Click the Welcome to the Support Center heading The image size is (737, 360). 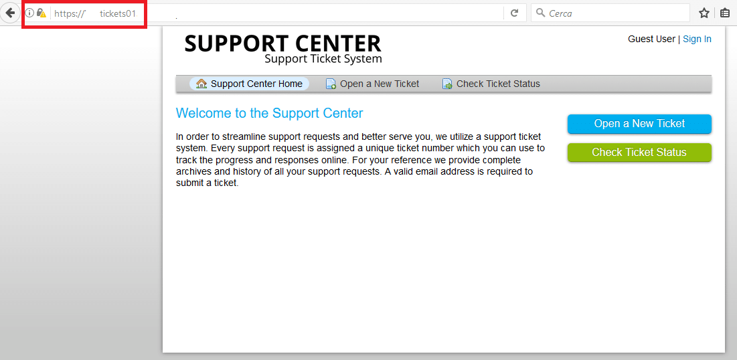click(x=269, y=113)
